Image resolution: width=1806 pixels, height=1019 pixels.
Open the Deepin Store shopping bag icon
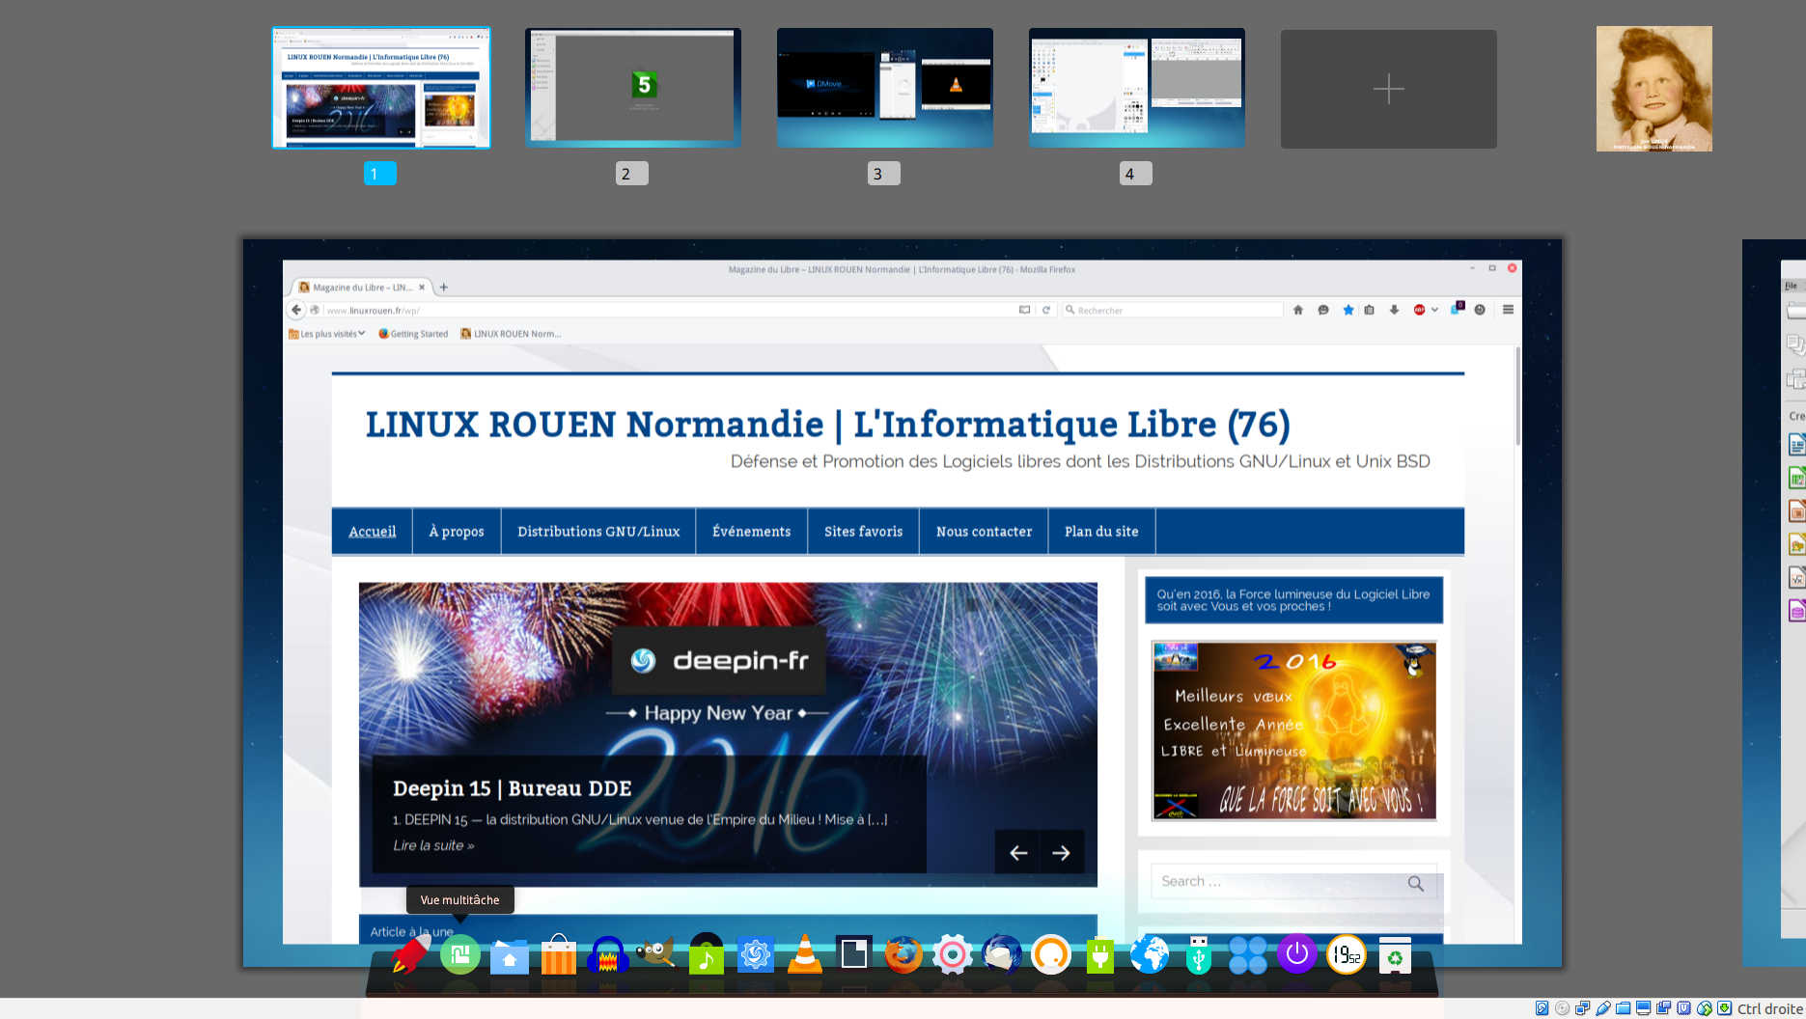tap(559, 955)
